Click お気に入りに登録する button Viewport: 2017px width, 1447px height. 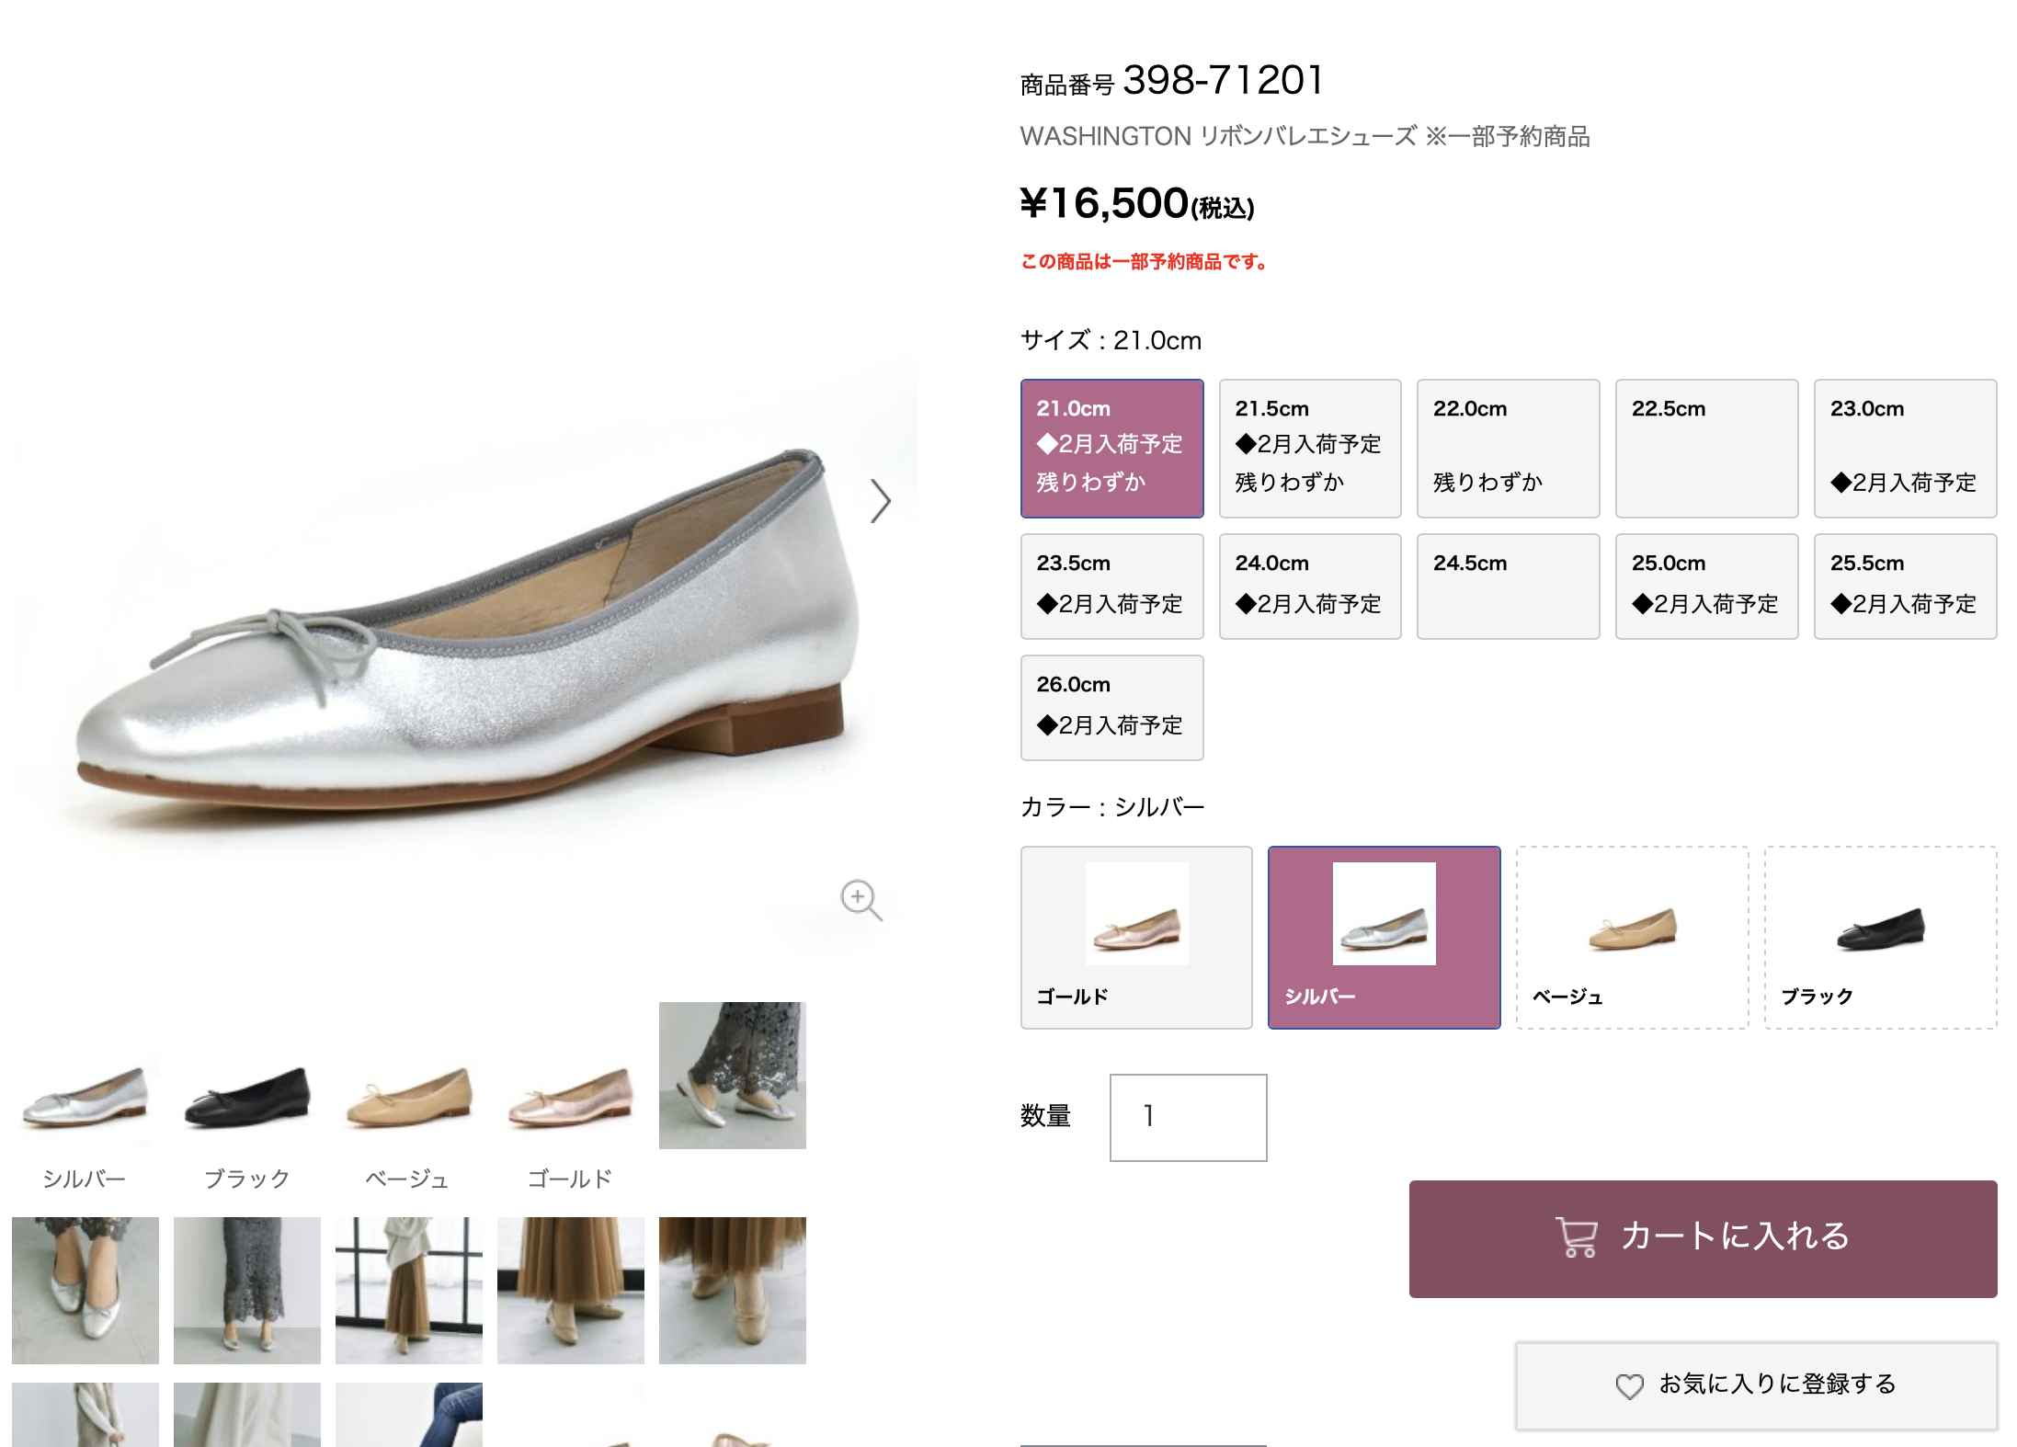coord(1756,1384)
